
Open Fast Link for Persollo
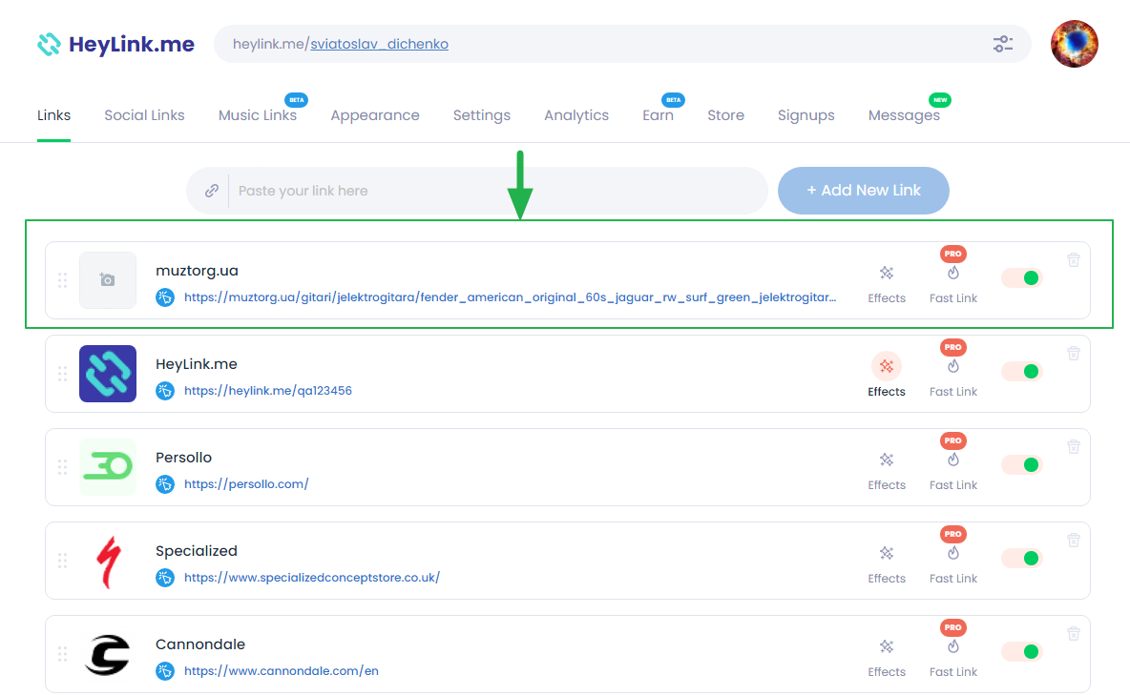tap(952, 471)
